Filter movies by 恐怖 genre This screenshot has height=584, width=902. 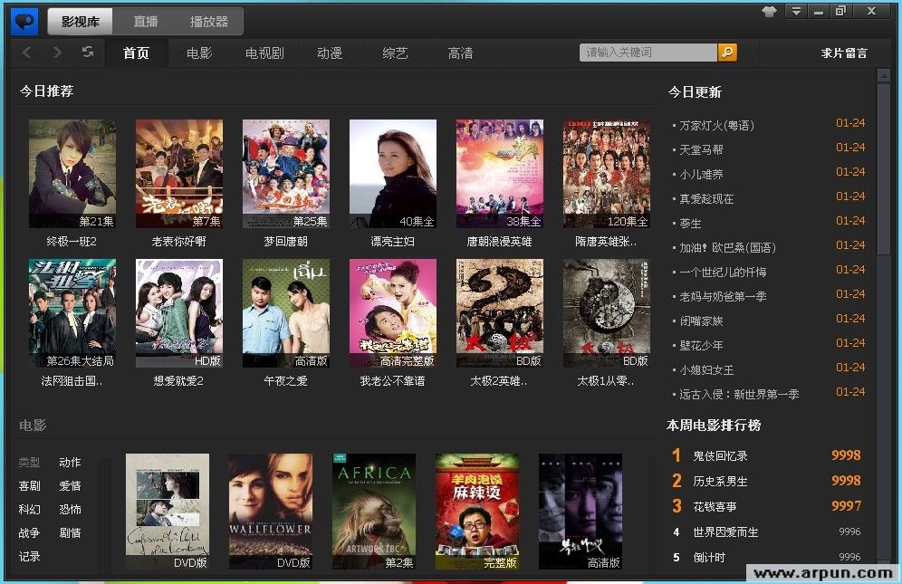tap(70, 509)
